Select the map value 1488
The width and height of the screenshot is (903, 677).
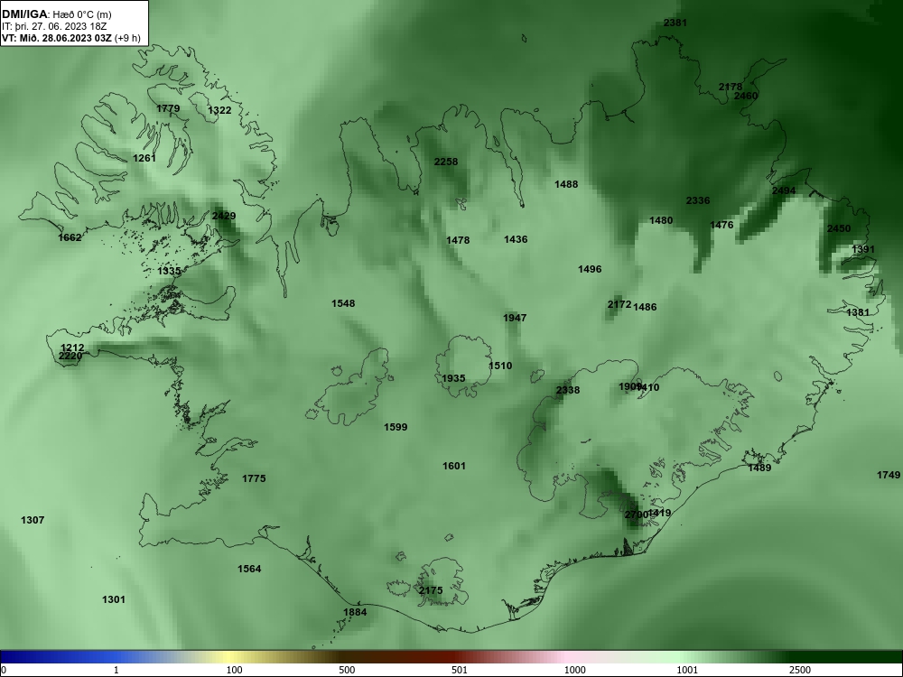[x=566, y=185]
